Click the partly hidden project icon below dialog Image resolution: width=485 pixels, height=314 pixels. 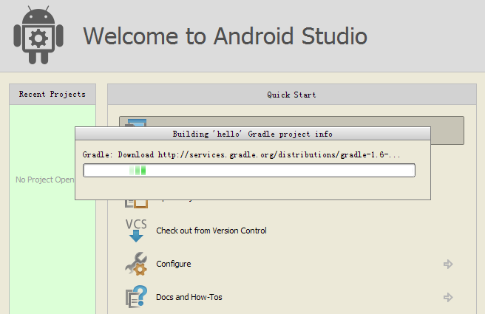[136, 204]
